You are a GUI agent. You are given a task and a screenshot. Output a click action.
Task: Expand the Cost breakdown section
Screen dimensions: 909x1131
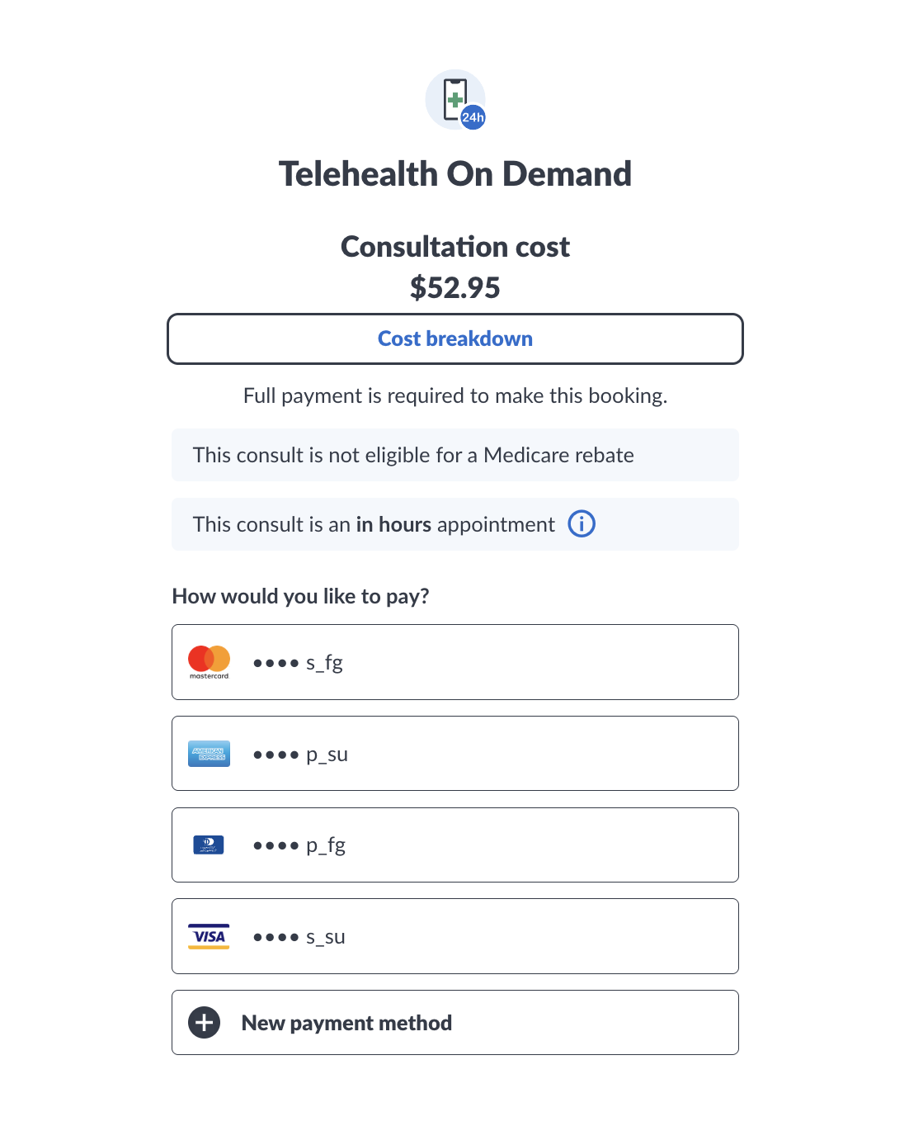454,338
